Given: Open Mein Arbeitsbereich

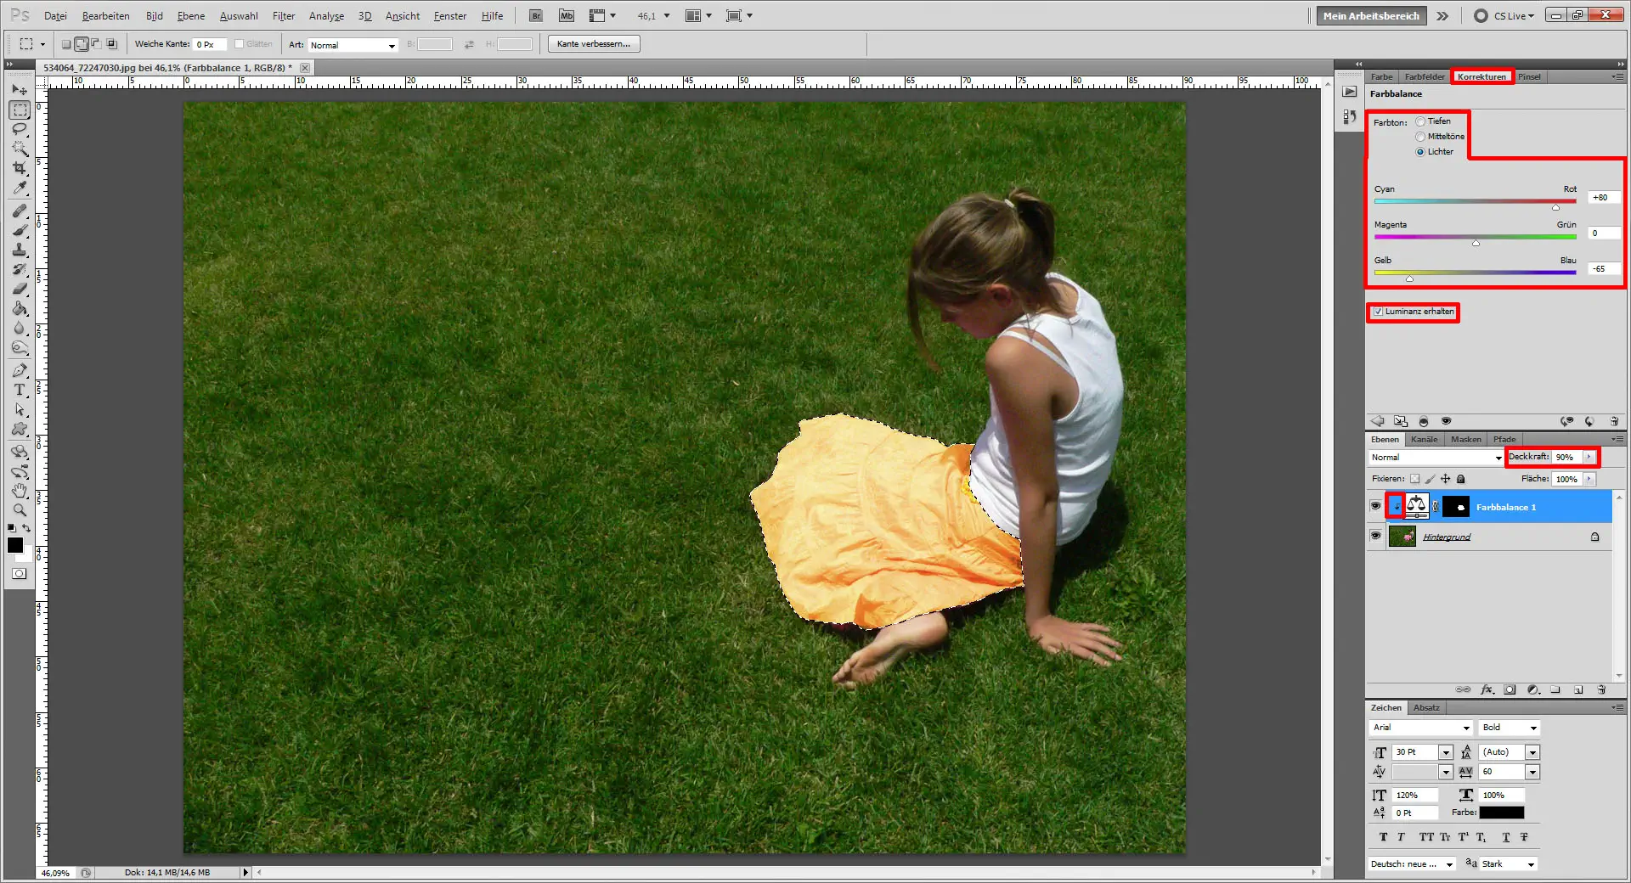Looking at the screenshot, I should pyautogui.click(x=1370, y=15).
